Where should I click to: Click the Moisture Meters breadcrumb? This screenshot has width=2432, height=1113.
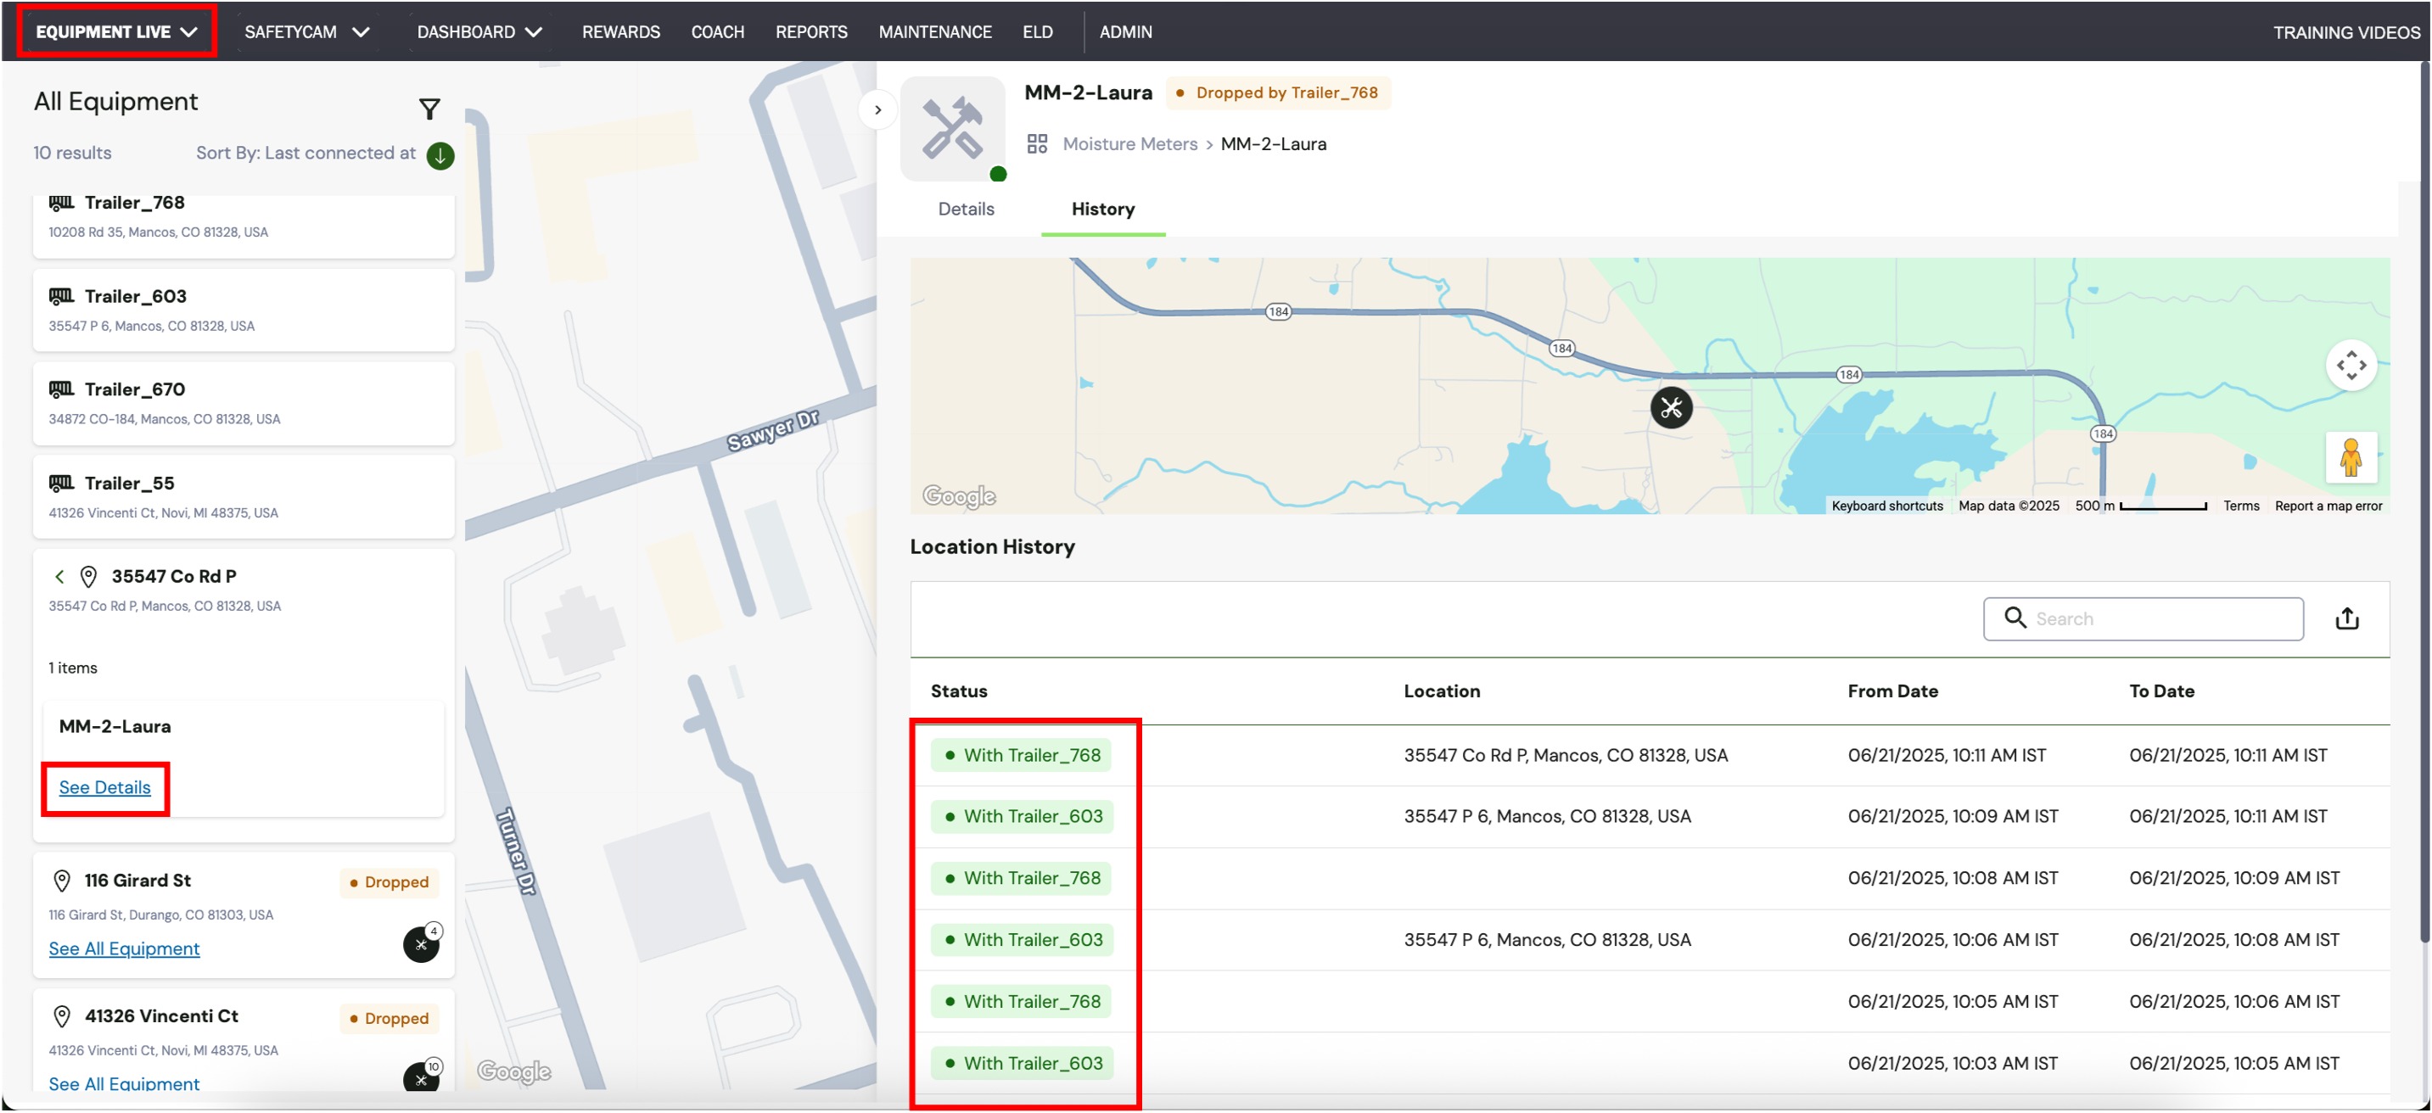[1129, 143]
